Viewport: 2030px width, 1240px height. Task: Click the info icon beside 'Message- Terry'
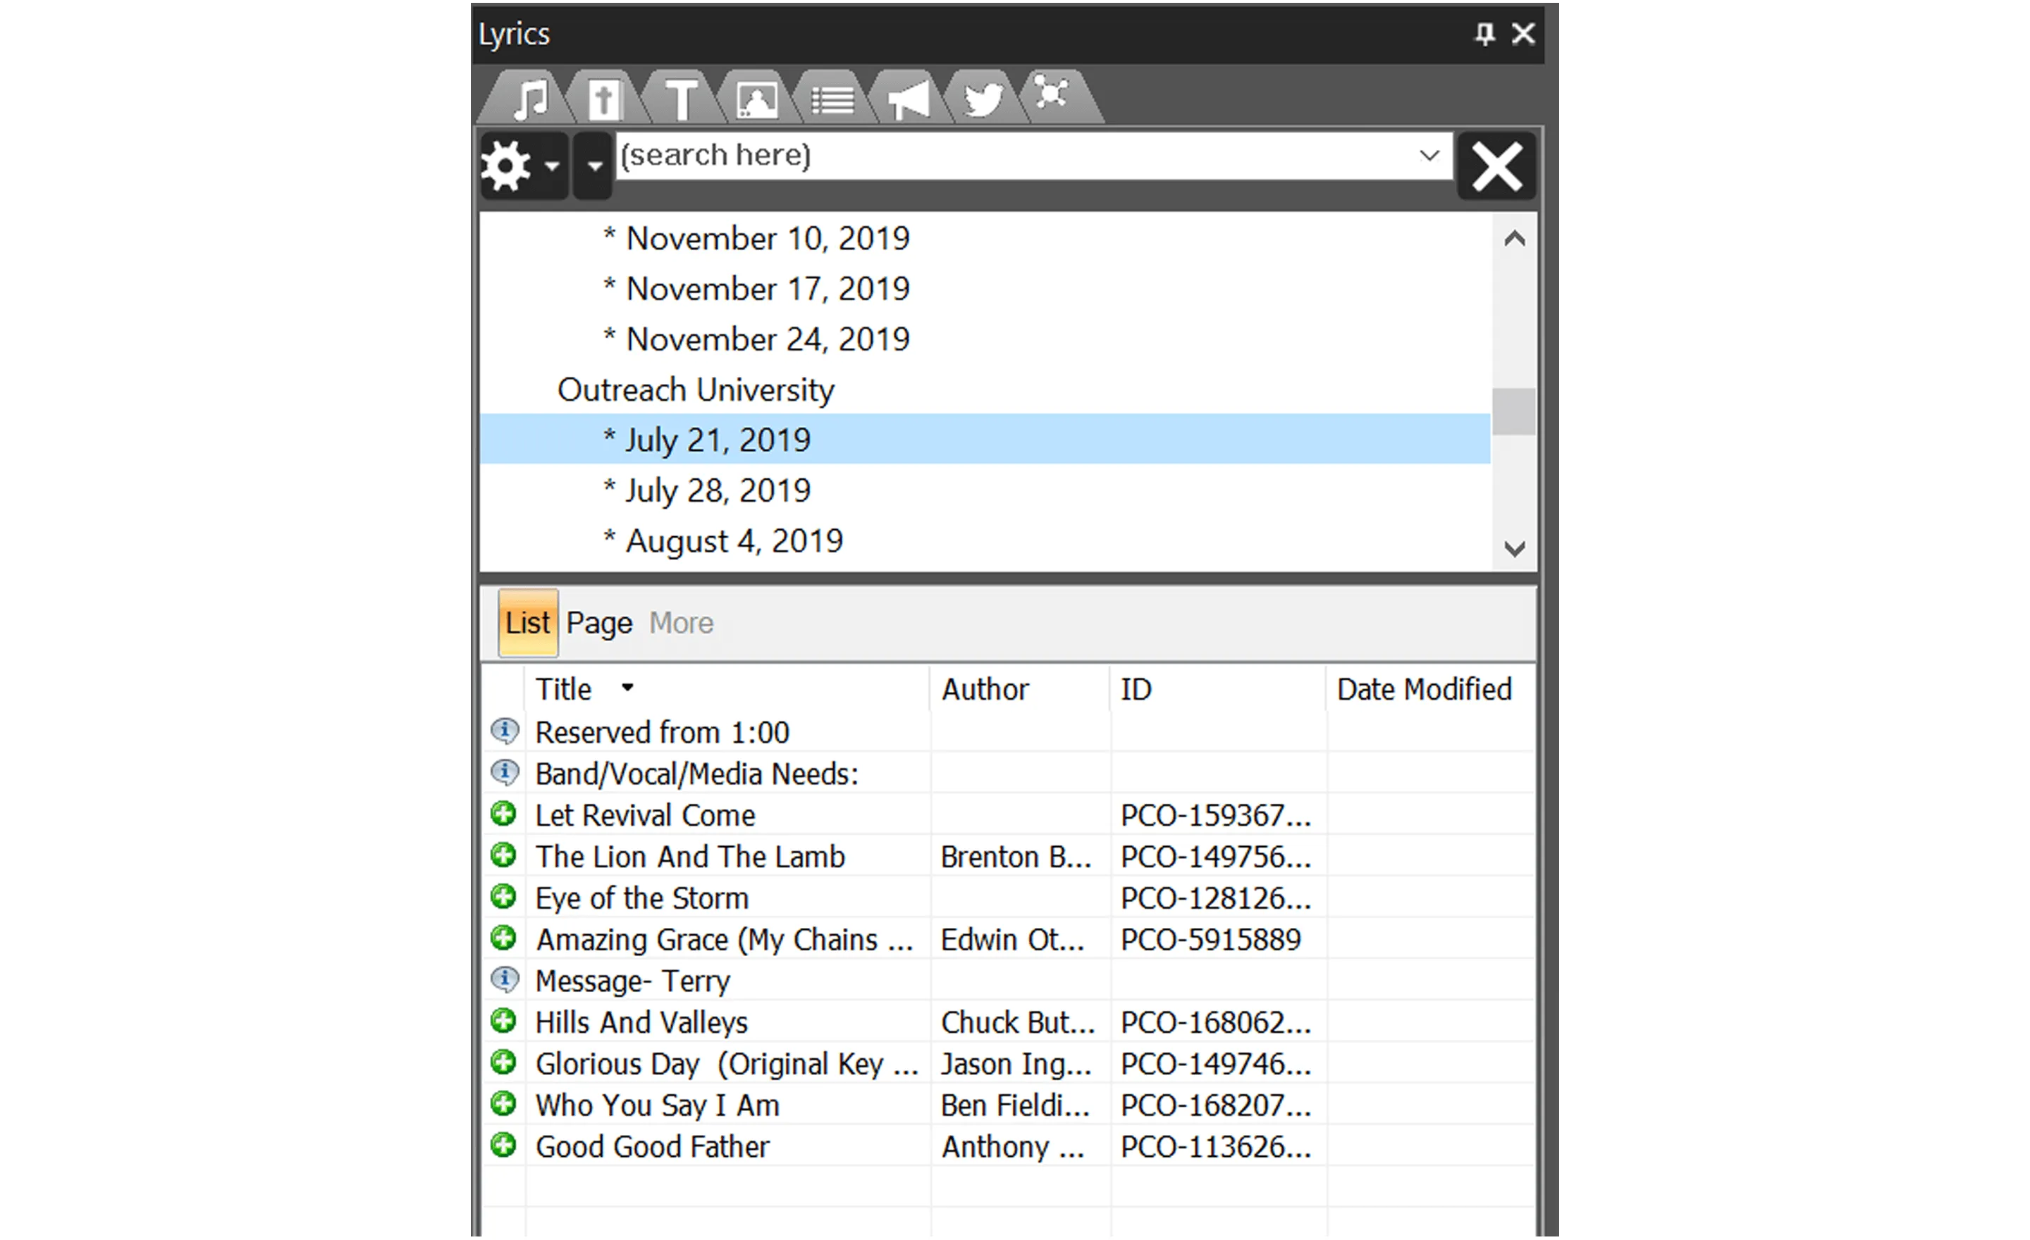click(505, 980)
